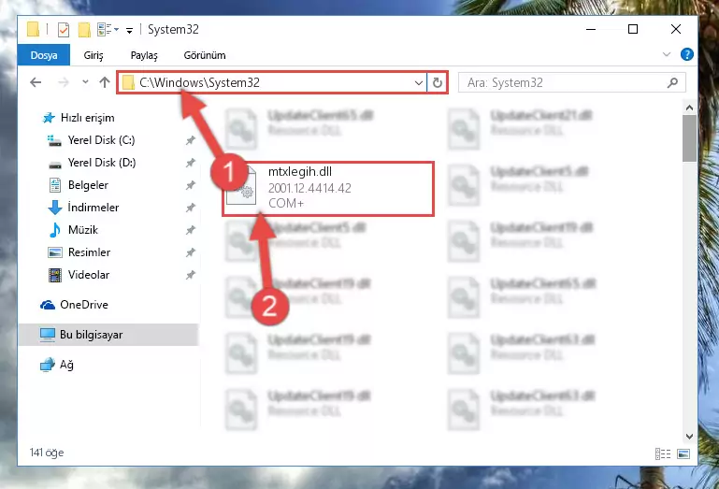Maximize the System32 window
Viewport: 719px width, 489px height.
click(x=633, y=29)
